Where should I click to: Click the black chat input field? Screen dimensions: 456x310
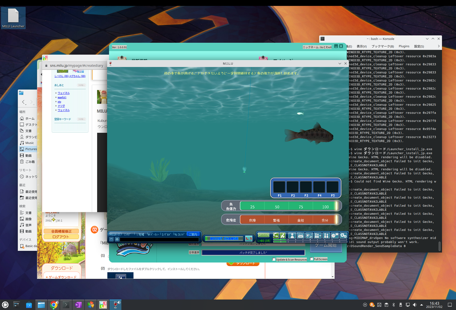[x=159, y=240]
